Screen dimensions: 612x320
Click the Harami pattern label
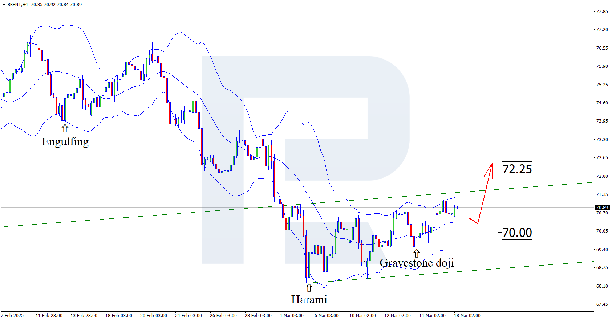point(309,299)
